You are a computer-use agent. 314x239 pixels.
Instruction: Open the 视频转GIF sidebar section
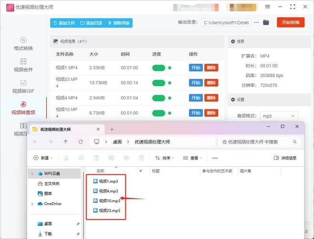[23, 87]
